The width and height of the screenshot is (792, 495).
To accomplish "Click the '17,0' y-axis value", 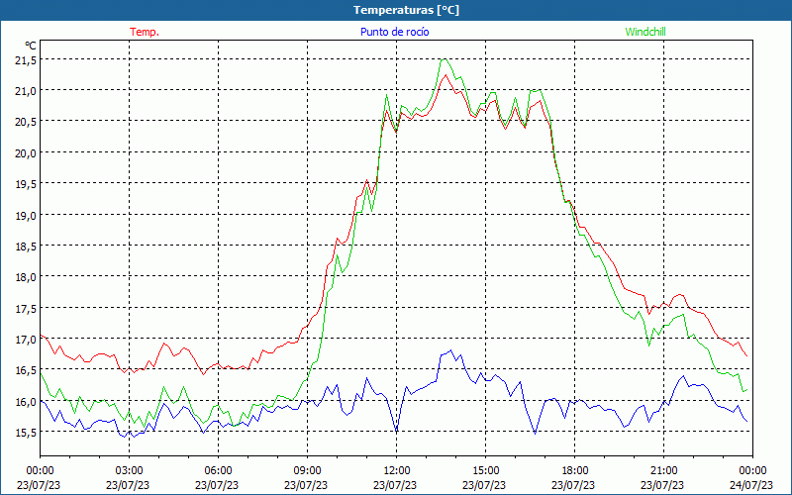I will (27, 340).
